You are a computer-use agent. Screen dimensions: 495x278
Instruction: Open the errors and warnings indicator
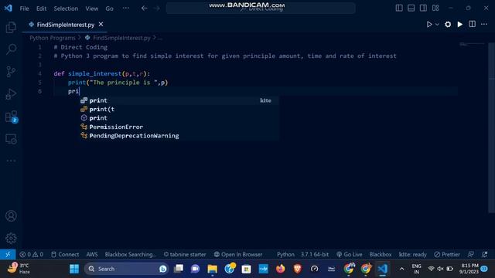click(x=31, y=254)
